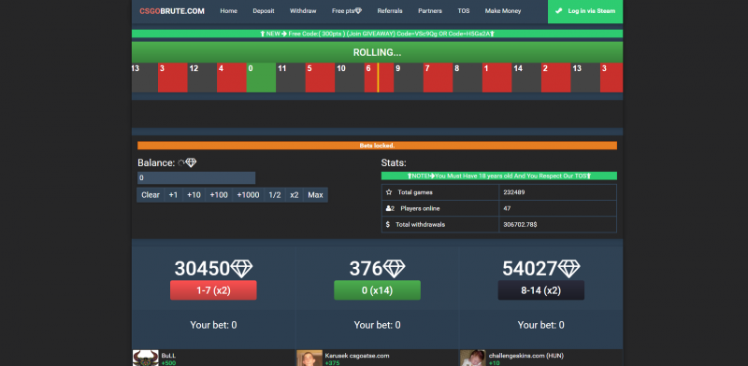
Task: Click the Your bet: 0 text under 8-14
Action: (541, 325)
